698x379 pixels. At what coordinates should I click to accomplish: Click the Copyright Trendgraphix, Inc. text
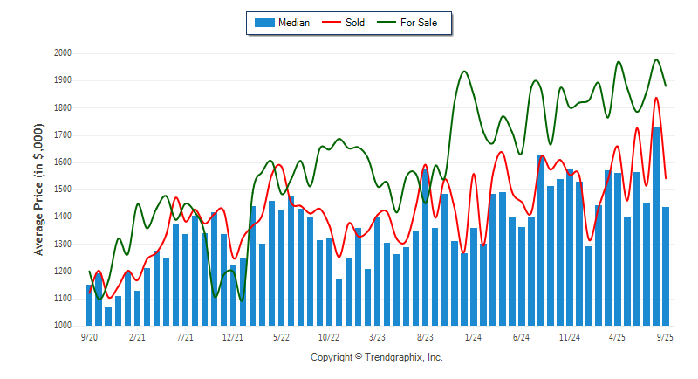[x=377, y=357]
